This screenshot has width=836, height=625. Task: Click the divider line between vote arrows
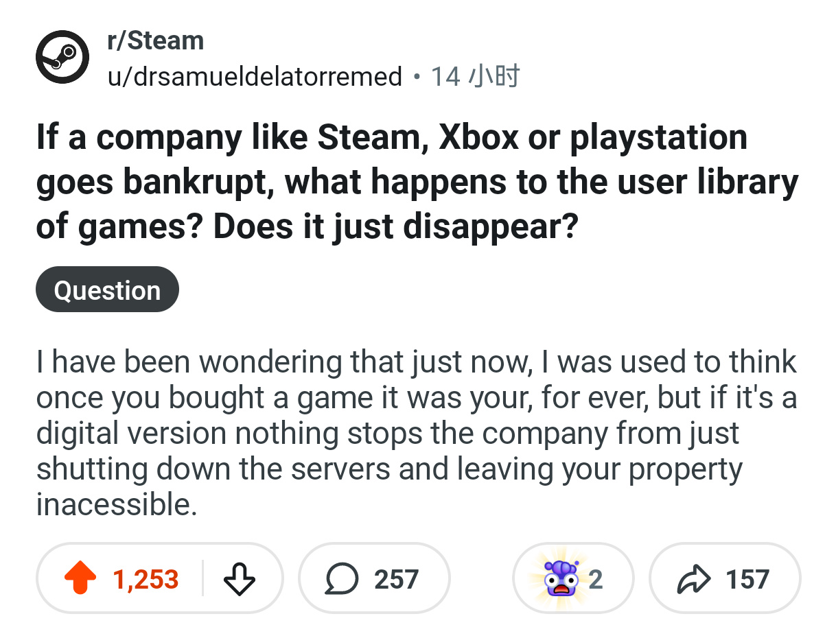pos(202,579)
